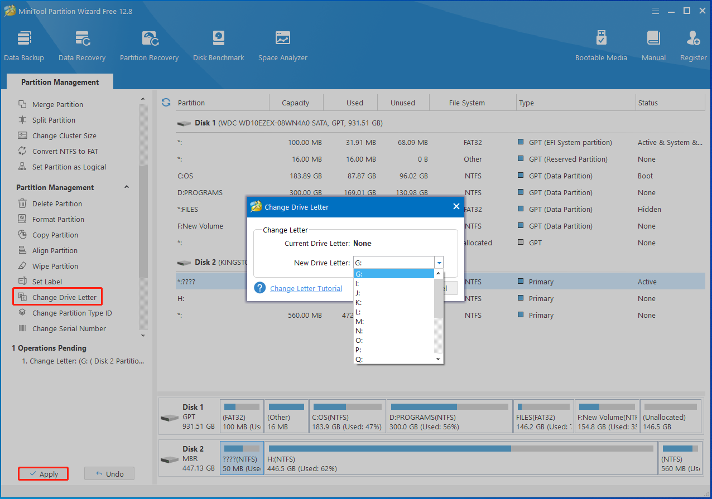Image resolution: width=712 pixels, height=499 pixels.
Task: Select Change Drive Letter in the sidebar
Action: pos(64,297)
